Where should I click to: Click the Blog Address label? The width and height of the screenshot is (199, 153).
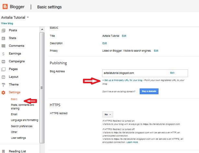[x=57, y=71]
